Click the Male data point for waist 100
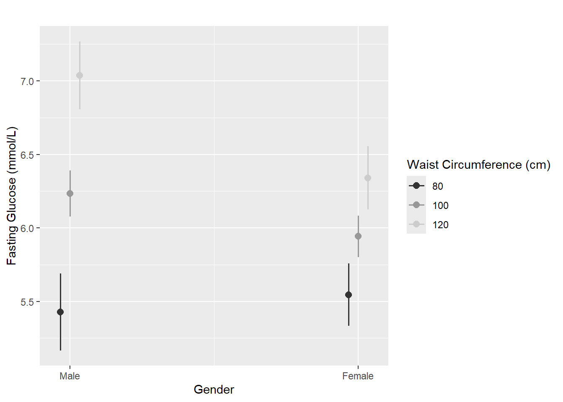 click(70, 193)
